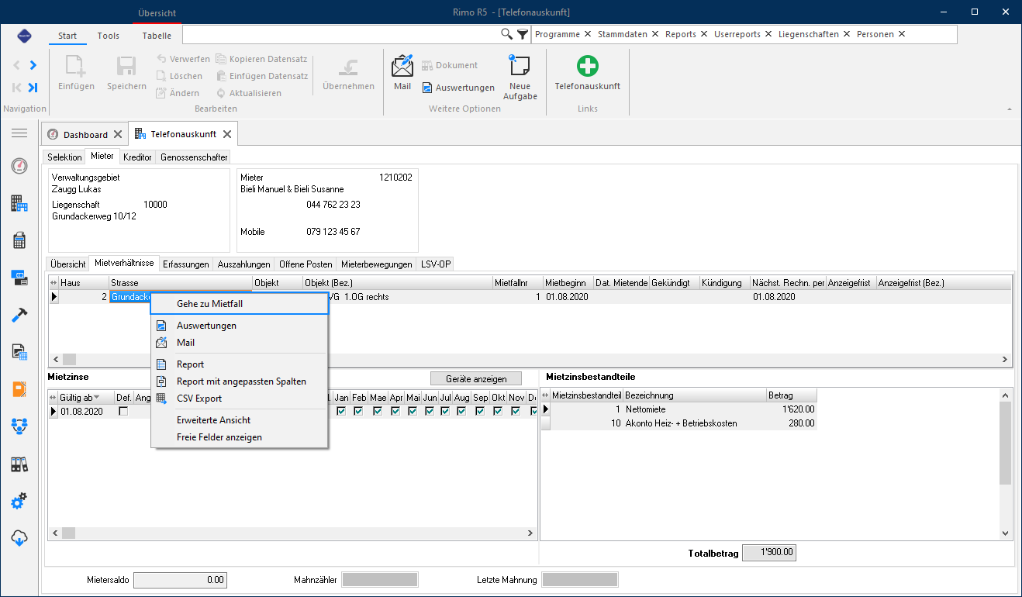Click the funnel filter icon
This screenshot has height=597, width=1022.
523,34
